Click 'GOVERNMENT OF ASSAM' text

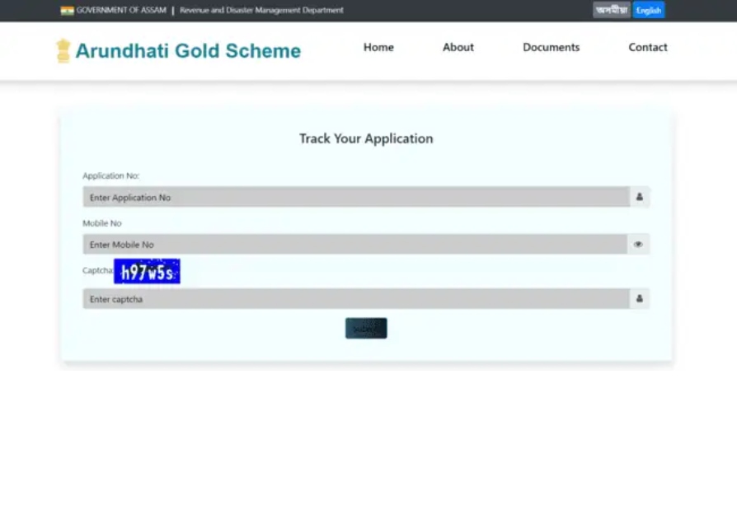tap(121, 11)
